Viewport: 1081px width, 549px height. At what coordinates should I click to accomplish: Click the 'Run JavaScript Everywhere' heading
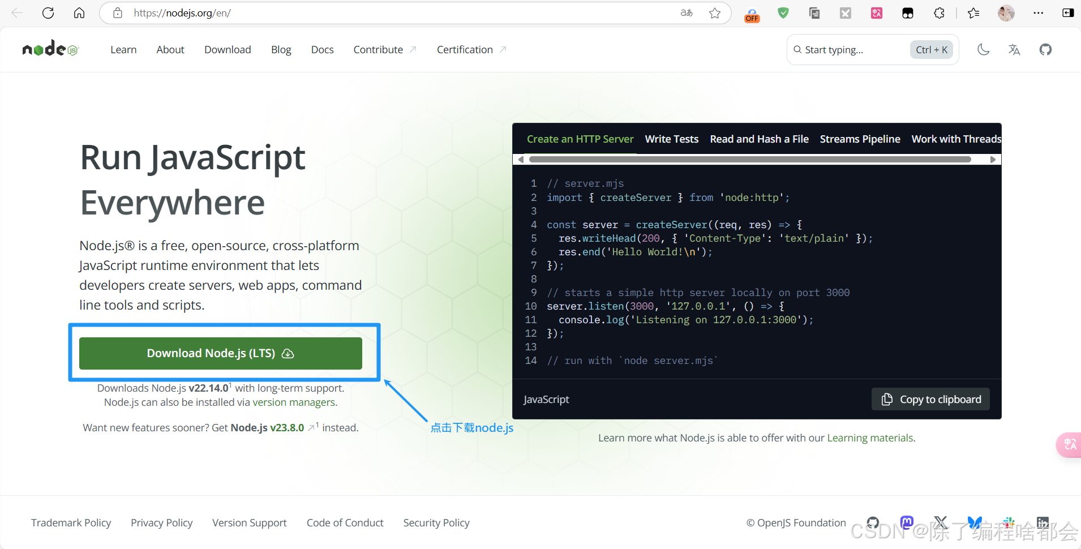(x=193, y=180)
